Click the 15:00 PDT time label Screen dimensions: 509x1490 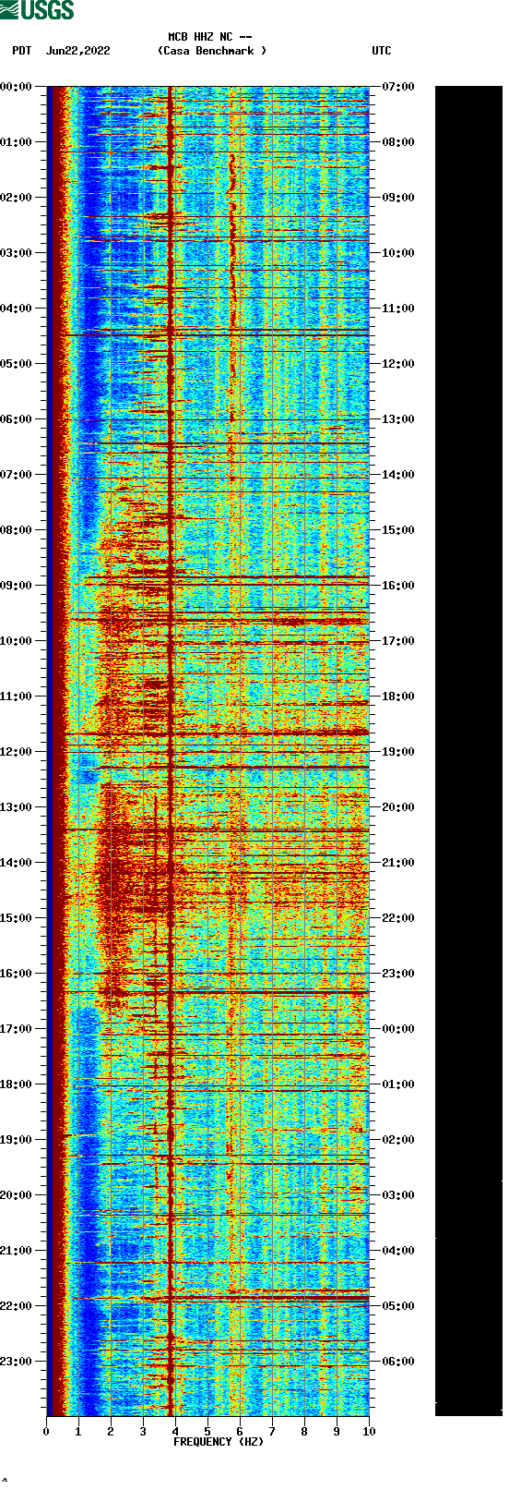(16, 918)
